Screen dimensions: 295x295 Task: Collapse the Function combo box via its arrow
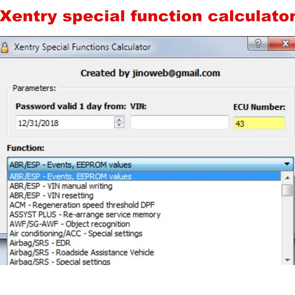[x=287, y=164]
